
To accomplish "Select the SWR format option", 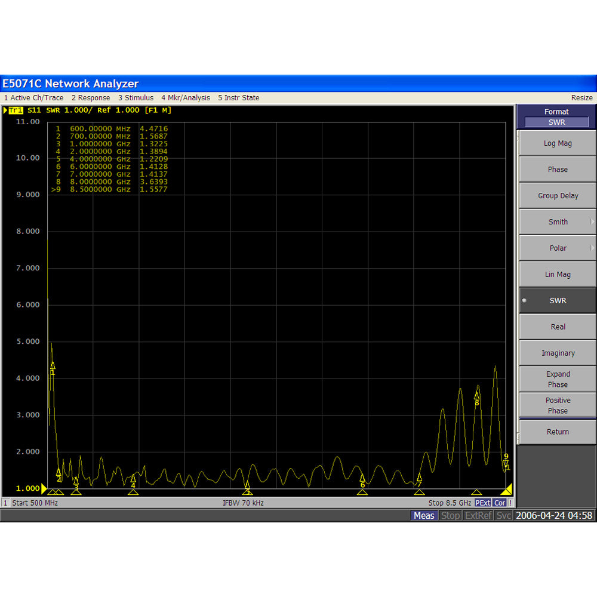I will pyautogui.click(x=557, y=300).
